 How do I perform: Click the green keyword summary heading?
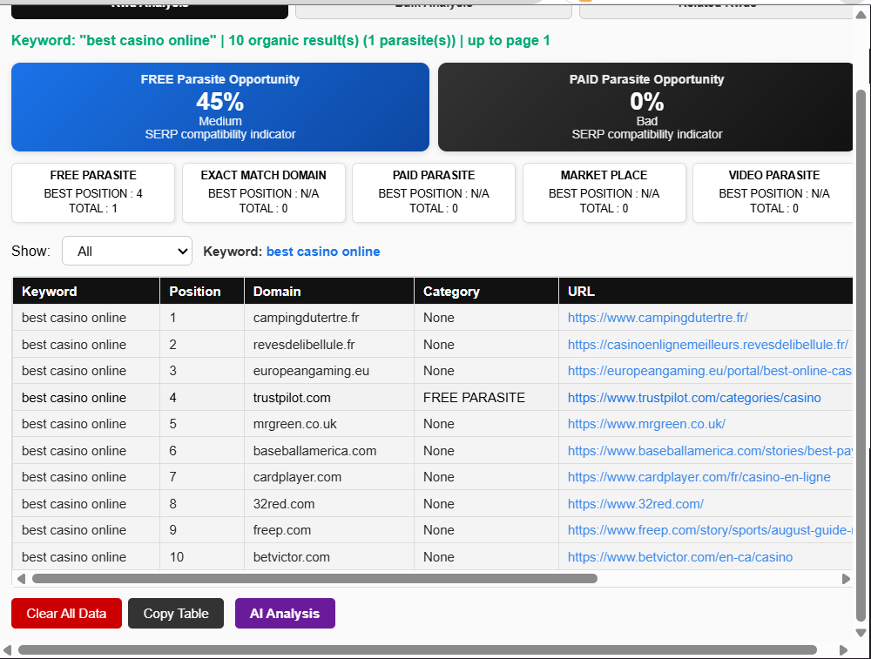tap(280, 41)
